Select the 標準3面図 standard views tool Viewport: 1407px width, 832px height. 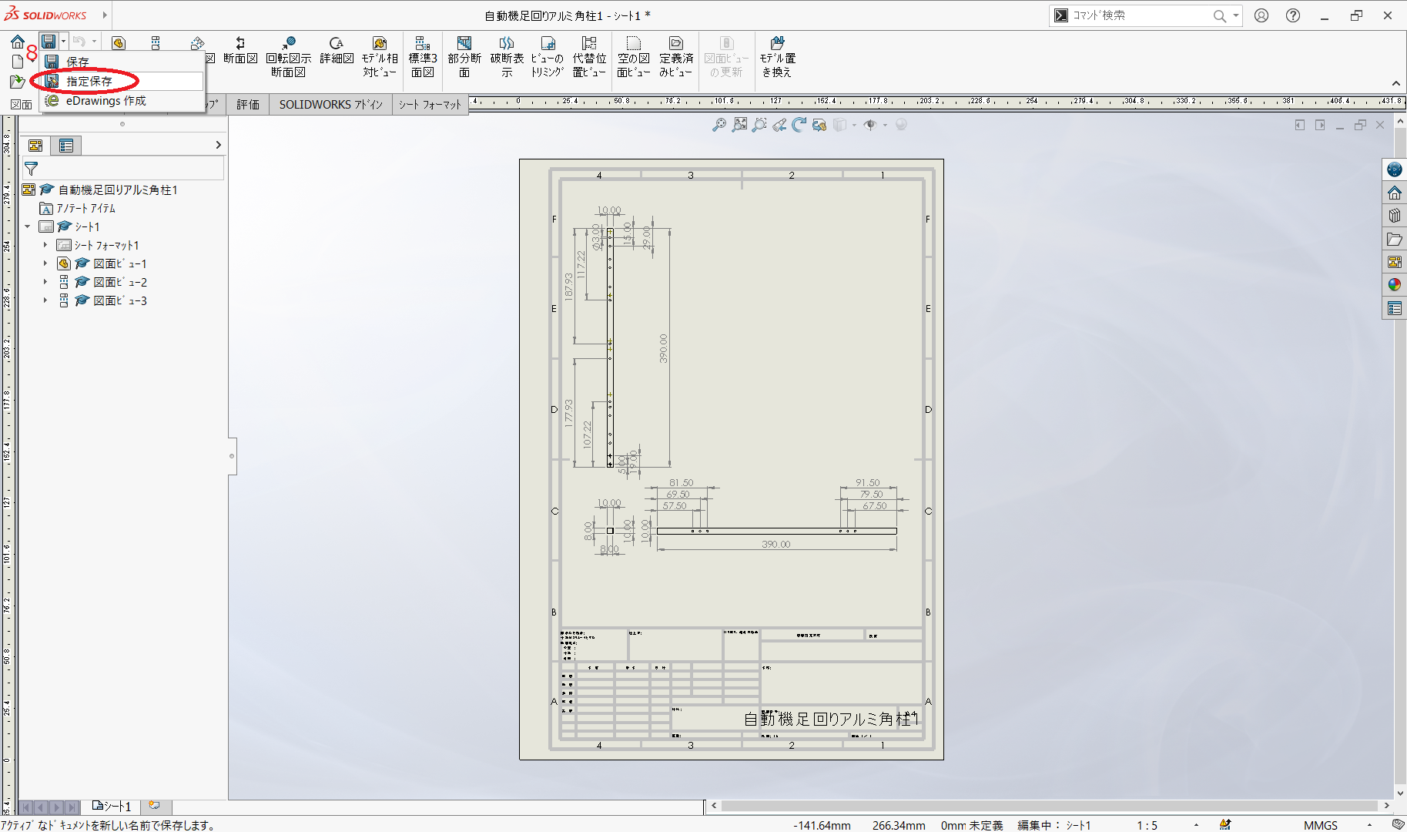tap(423, 57)
